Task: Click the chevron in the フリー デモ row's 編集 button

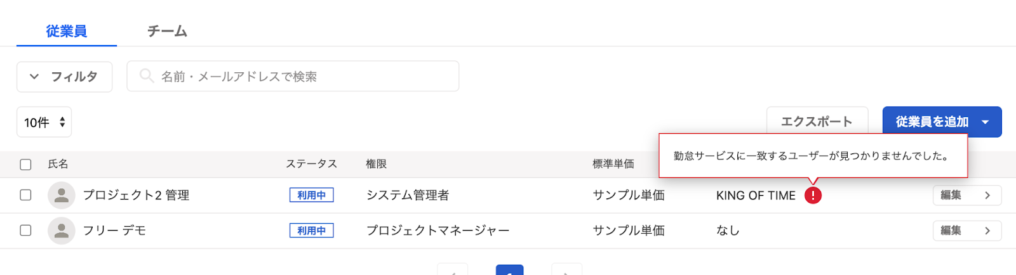Action: (987, 231)
